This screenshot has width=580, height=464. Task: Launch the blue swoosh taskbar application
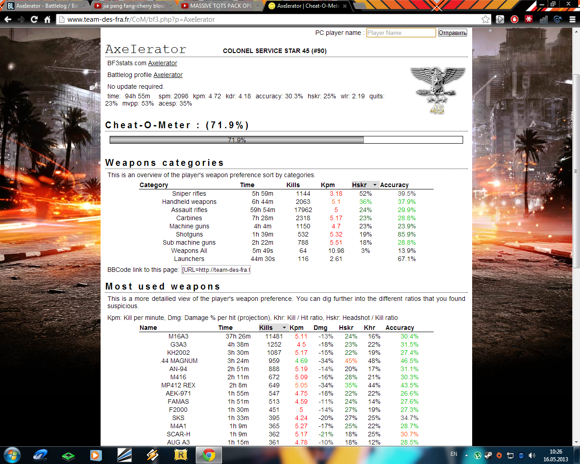tap(40, 455)
